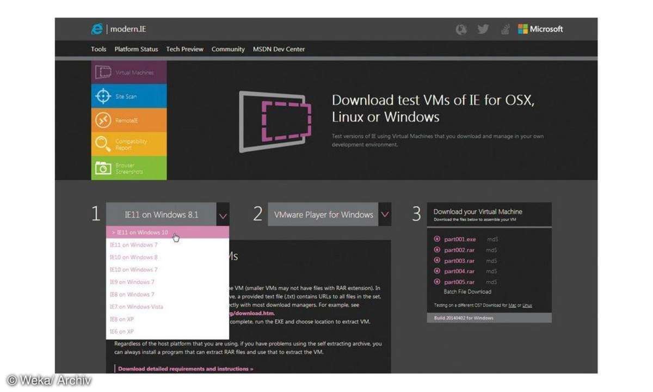Screen dimensions: 653x392
Task: Open the Tools menu
Action: 98,49
